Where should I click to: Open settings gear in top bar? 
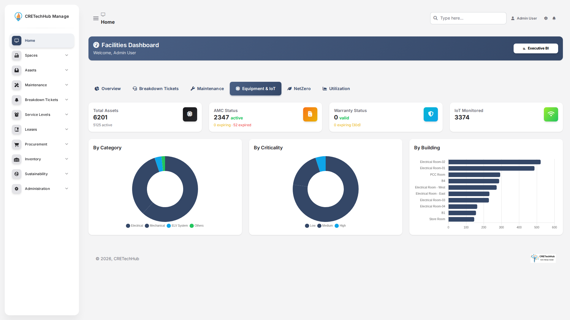tap(546, 18)
